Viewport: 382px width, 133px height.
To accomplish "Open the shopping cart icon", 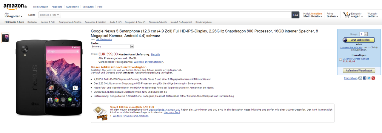I will (x=346, y=15).
